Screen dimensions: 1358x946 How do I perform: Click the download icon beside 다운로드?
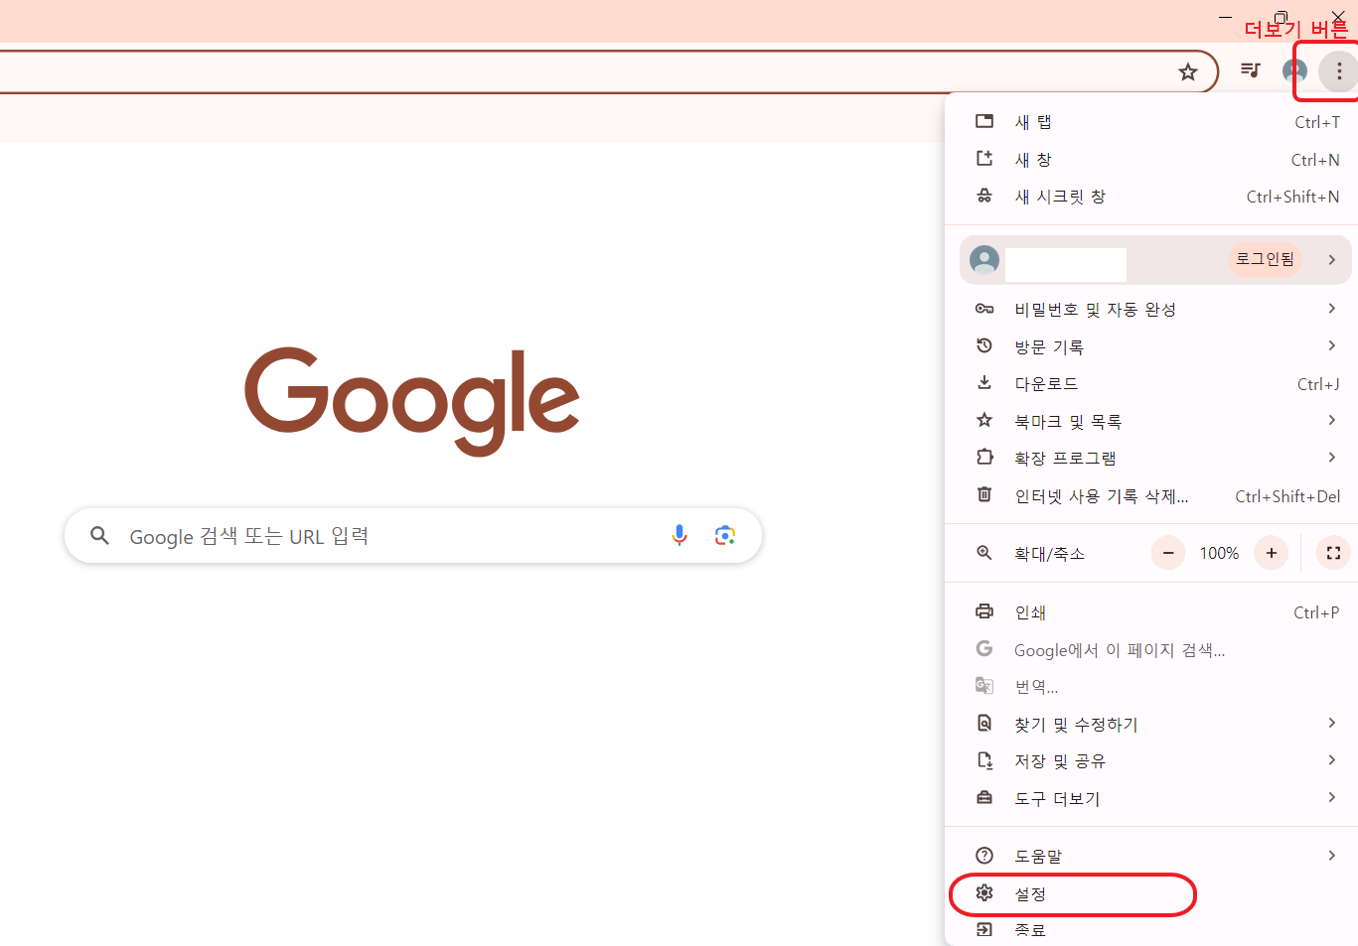(x=984, y=382)
